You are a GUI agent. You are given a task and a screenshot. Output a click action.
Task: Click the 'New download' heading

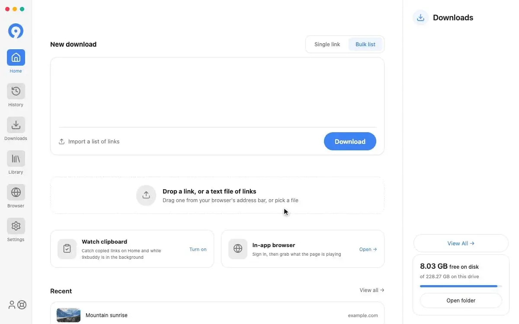(x=74, y=44)
